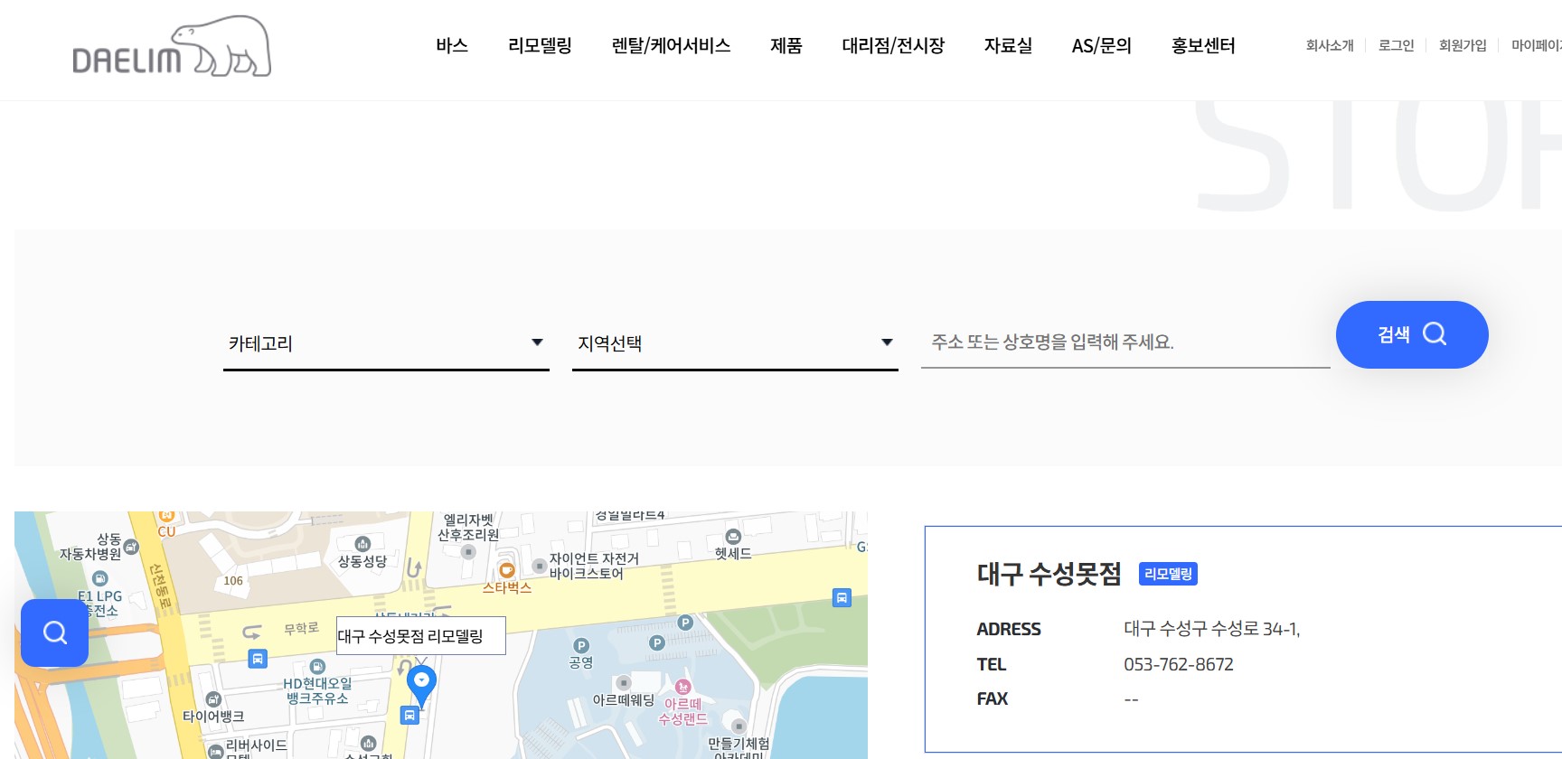The image size is (1562, 759).
Task: Click the 아르떼 수성랜드 pink amusement icon
Action: click(683, 687)
